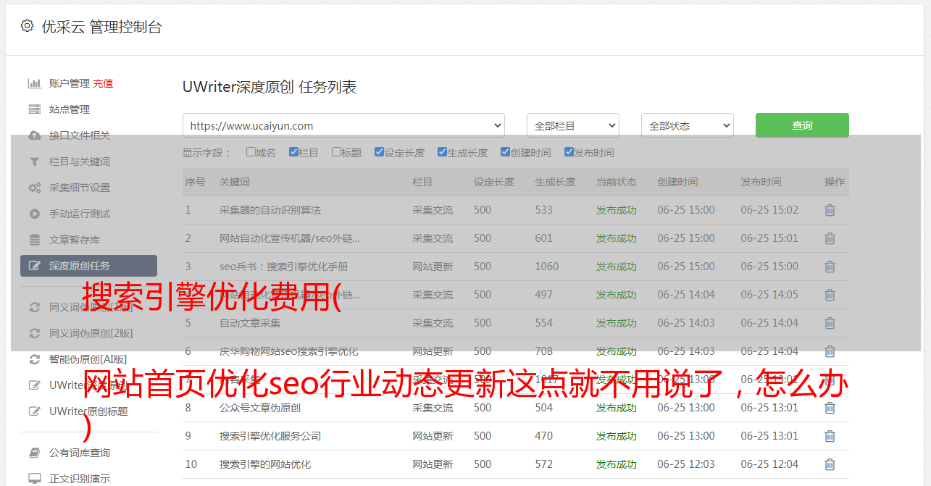Click the play icon for 手动运行测试
Viewport: 931px width, 486px height.
[34, 214]
